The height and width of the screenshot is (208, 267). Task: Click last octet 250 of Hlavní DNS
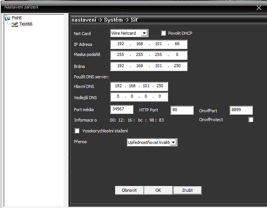click(x=160, y=86)
